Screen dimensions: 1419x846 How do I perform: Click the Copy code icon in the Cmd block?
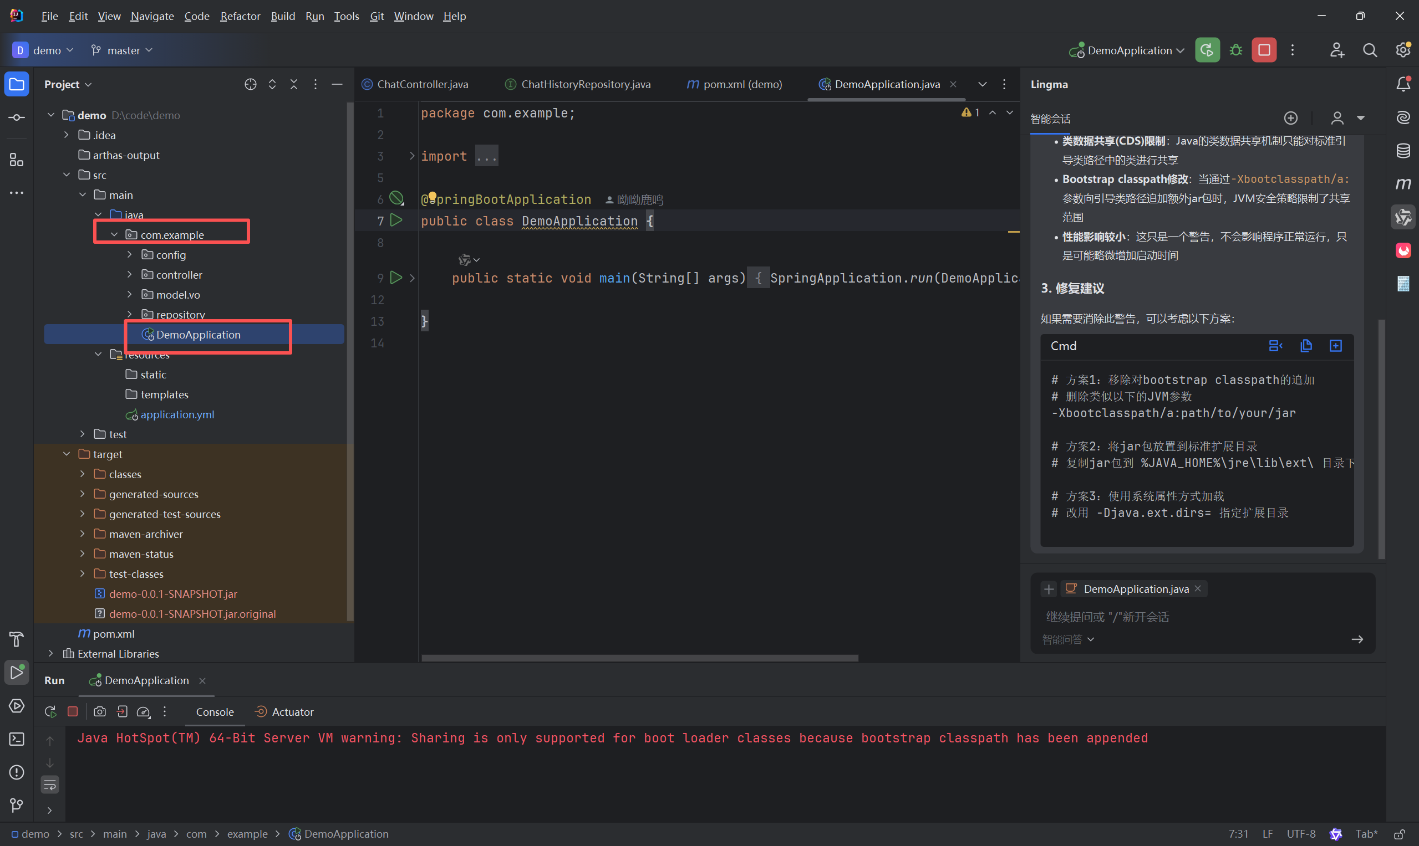[x=1305, y=346]
